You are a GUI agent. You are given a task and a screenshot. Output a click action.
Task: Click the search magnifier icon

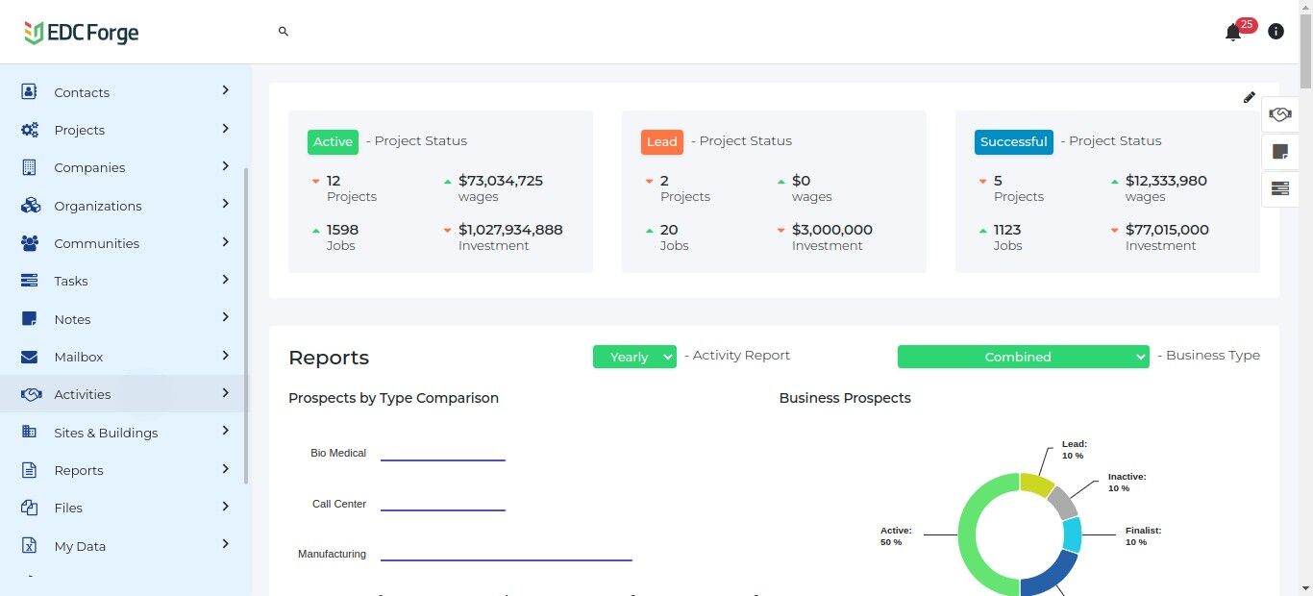[x=284, y=32]
